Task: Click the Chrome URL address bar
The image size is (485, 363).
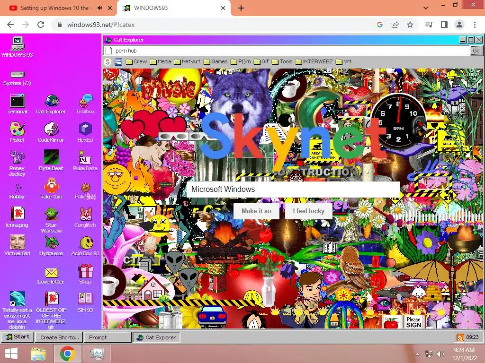Action: point(214,25)
